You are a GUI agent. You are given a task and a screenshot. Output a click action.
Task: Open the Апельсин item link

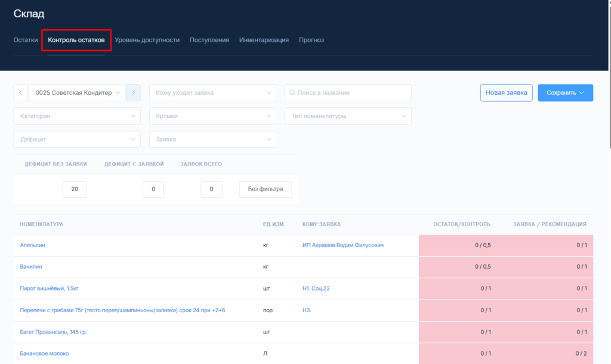pyautogui.click(x=32, y=245)
